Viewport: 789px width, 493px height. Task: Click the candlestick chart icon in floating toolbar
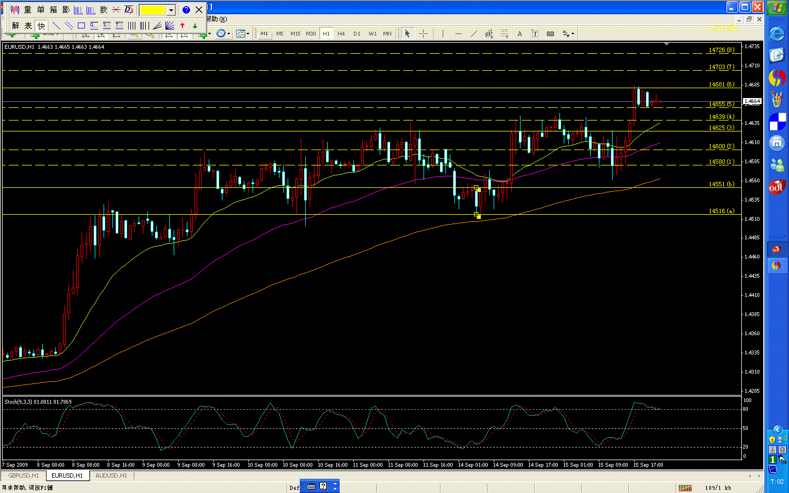(x=15, y=10)
